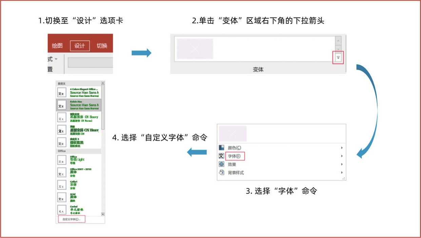Select the 微软雅黑 font theme icon
421x238 pixels.
click(62, 142)
